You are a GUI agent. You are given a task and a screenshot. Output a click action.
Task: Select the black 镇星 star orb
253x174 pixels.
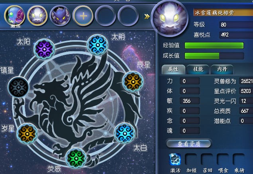pyautogui.click(x=19, y=87)
